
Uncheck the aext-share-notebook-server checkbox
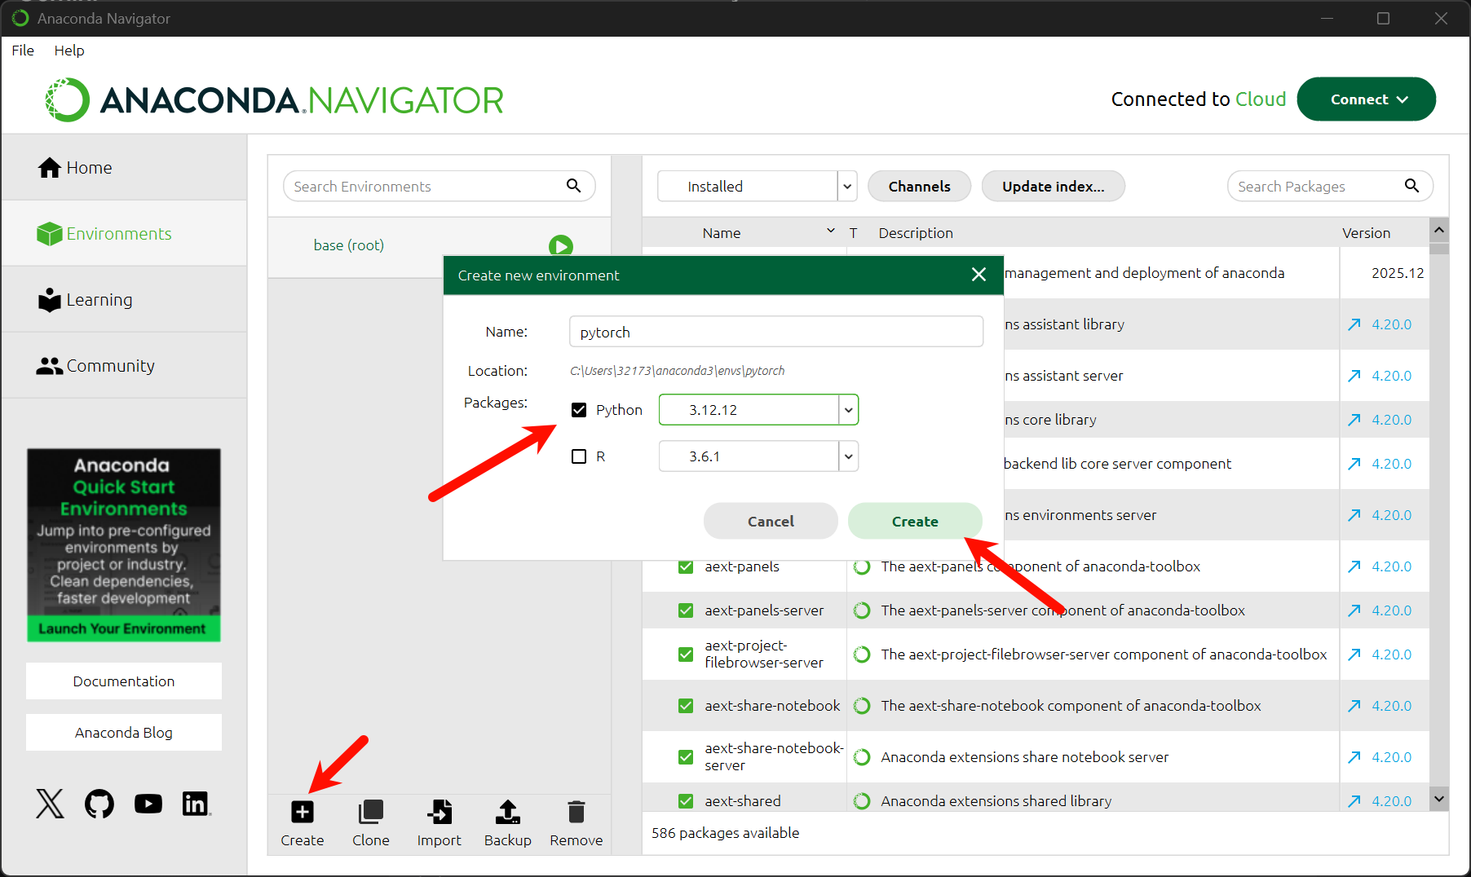point(686,757)
